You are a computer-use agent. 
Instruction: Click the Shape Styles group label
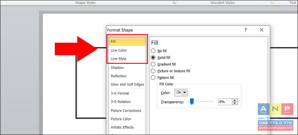coord(85,3)
